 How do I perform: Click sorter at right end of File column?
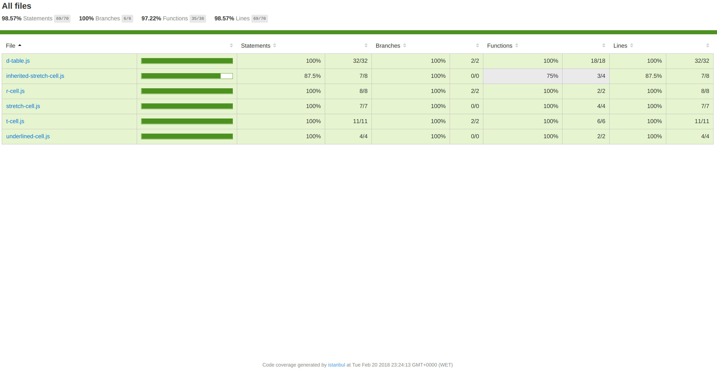(x=231, y=46)
